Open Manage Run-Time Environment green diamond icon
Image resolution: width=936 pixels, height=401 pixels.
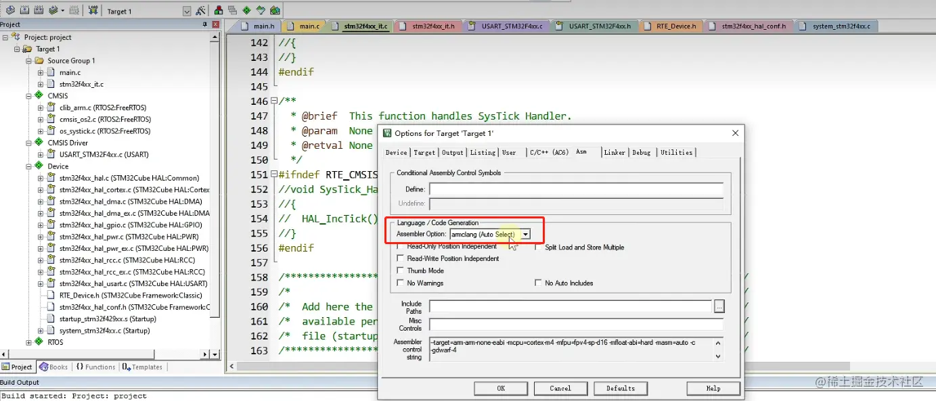[x=246, y=11]
